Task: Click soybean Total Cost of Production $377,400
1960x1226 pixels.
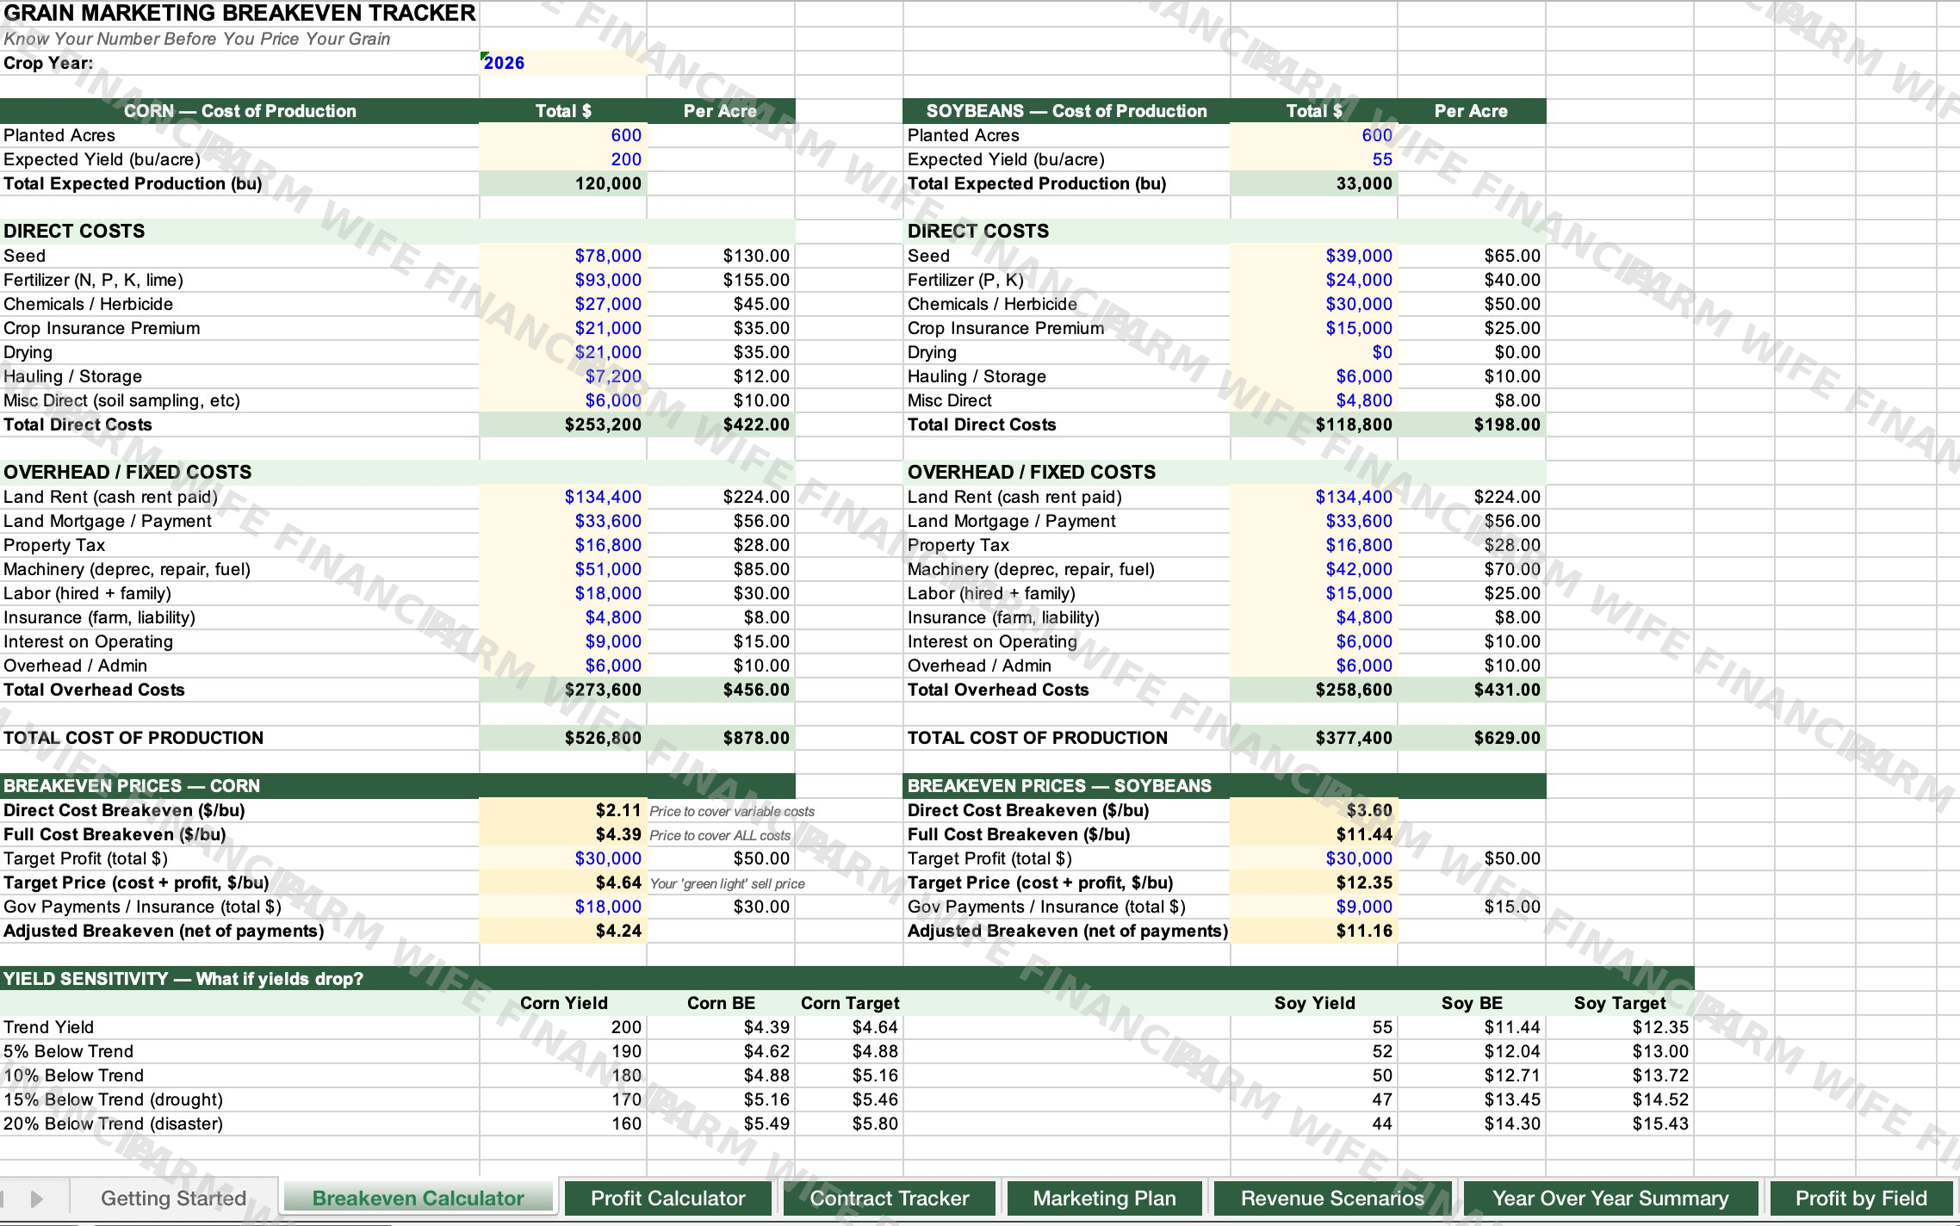Action: coord(1313,738)
